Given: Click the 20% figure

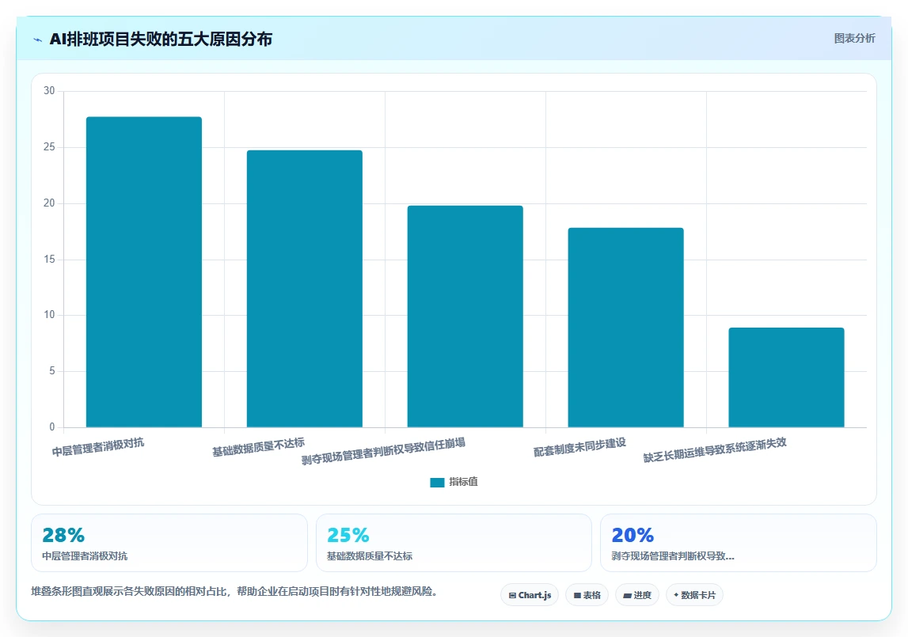Looking at the screenshot, I should tap(633, 535).
